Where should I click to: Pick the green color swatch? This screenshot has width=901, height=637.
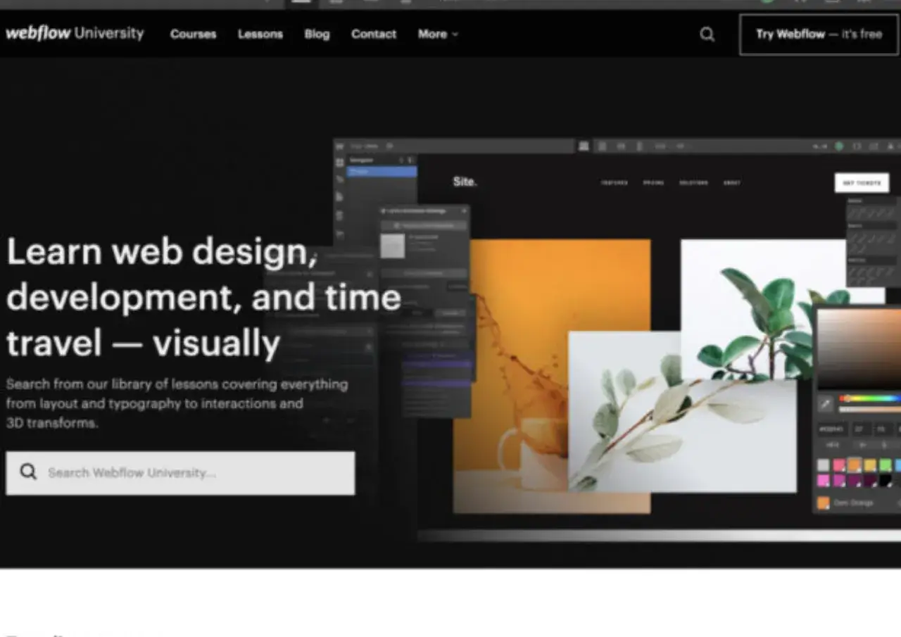click(x=885, y=465)
